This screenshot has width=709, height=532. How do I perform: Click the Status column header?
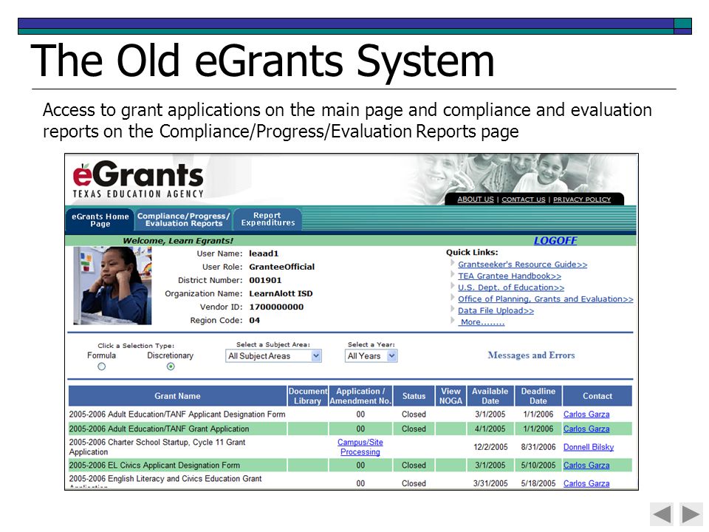click(414, 396)
